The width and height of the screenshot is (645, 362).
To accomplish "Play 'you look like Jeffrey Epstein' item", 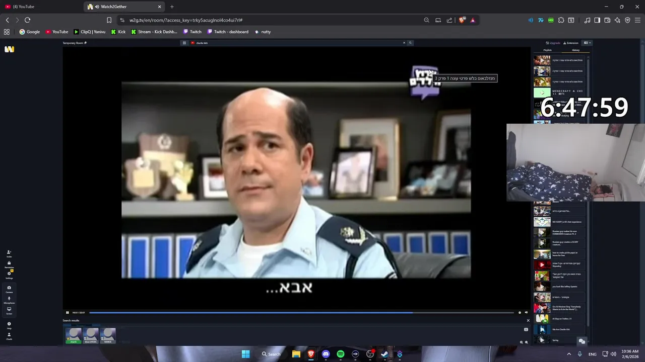I will click(559, 287).
